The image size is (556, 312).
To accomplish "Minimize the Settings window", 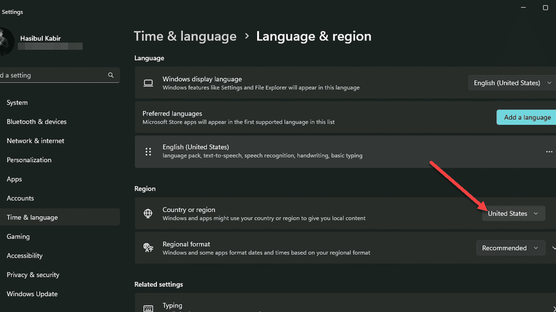I will [x=524, y=8].
